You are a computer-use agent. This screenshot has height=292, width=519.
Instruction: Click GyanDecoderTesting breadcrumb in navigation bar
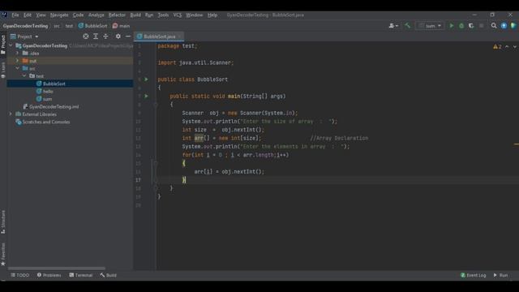tap(25, 26)
